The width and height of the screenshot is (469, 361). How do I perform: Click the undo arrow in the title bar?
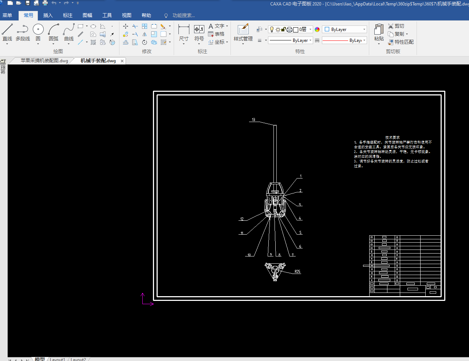pos(54,3)
